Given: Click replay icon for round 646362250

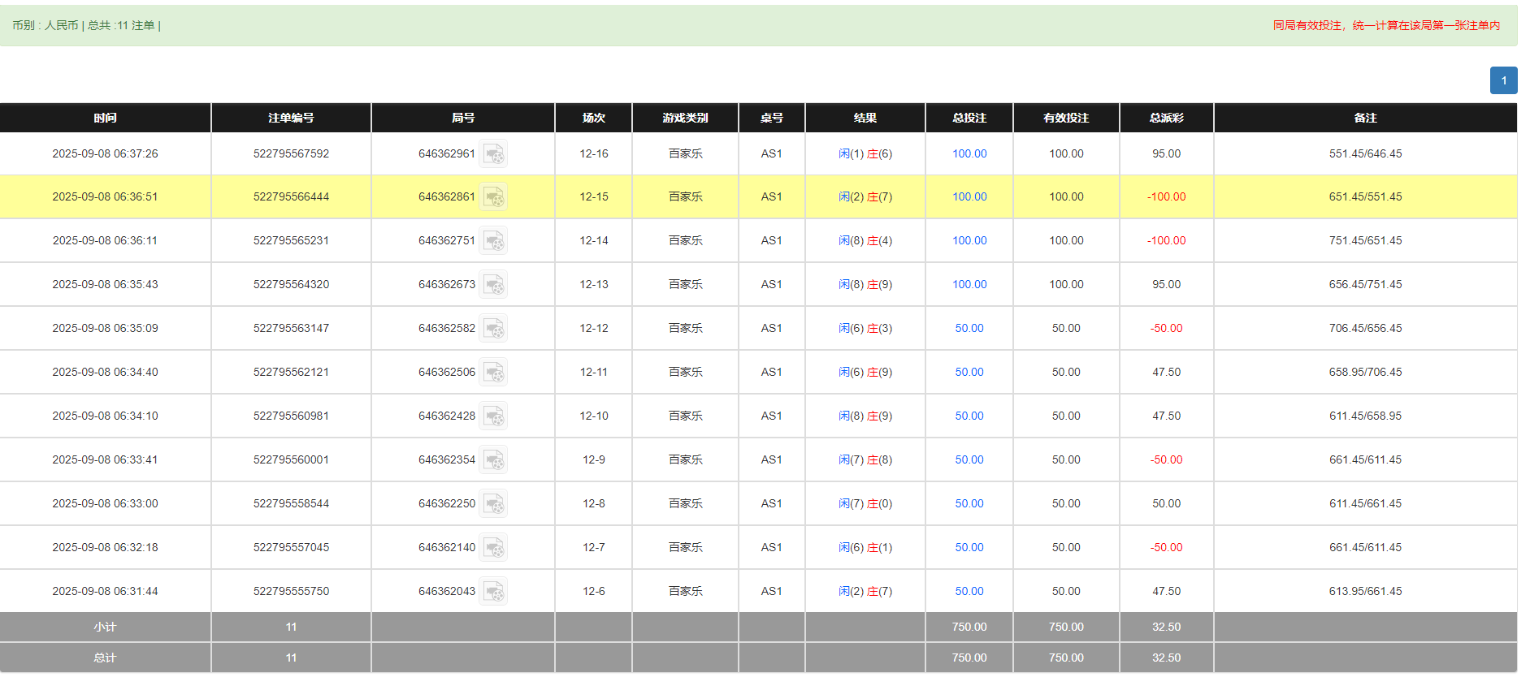Looking at the screenshot, I should pos(493,504).
